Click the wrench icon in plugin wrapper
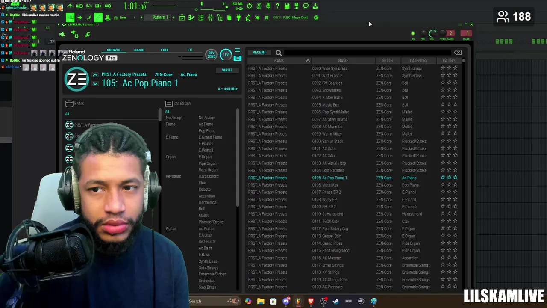Viewport: 547px width, 308px height. pyautogui.click(x=87, y=34)
